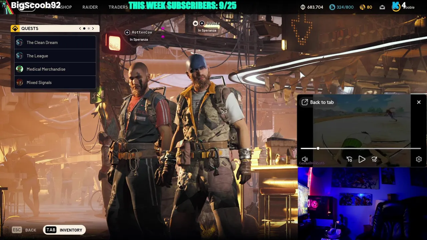
Task: Click the ESC Back button
Action: (24, 230)
